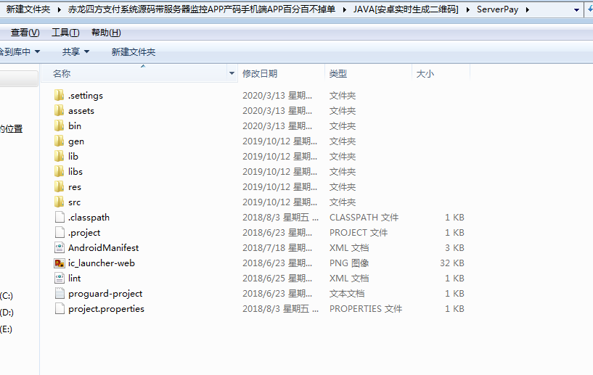Viewport: 593px width, 375px height.
Task: Select the (C:) drive in navigation pane
Action: point(7,296)
